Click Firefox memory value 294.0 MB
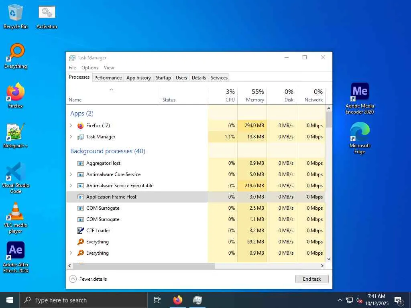The image size is (411, 308). click(x=254, y=126)
